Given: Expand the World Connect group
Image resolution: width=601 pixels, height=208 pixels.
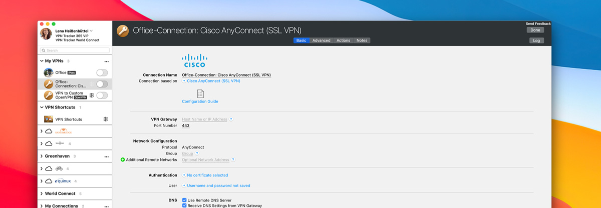Looking at the screenshot, I should pyautogui.click(x=42, y=193).
